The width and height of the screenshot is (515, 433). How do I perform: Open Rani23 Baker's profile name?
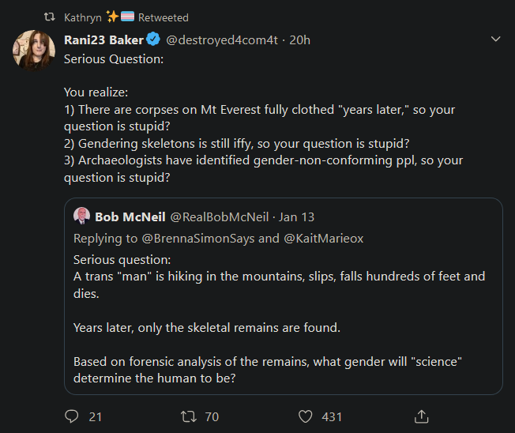point(103,40)
